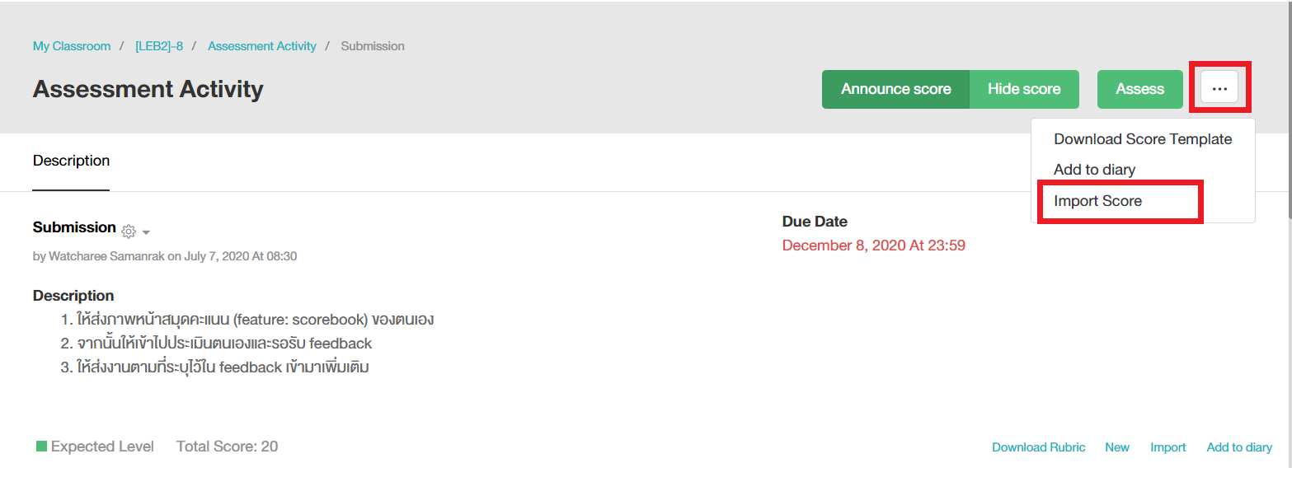The width and height of the screenshot is (1292, 477).
Task: Switch to the Description tab
Action: (x=71, y=161)
